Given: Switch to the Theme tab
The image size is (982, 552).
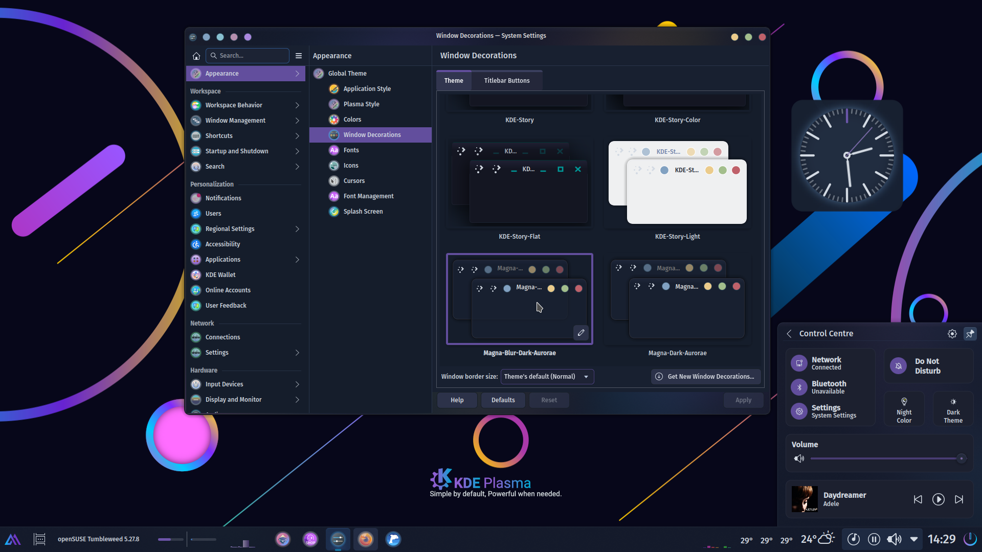Looking at the screenshot, I should (x=454, y=81).
